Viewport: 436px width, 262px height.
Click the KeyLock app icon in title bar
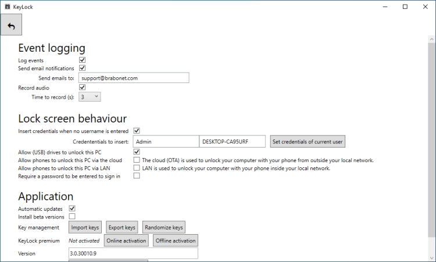pos(8,6)
